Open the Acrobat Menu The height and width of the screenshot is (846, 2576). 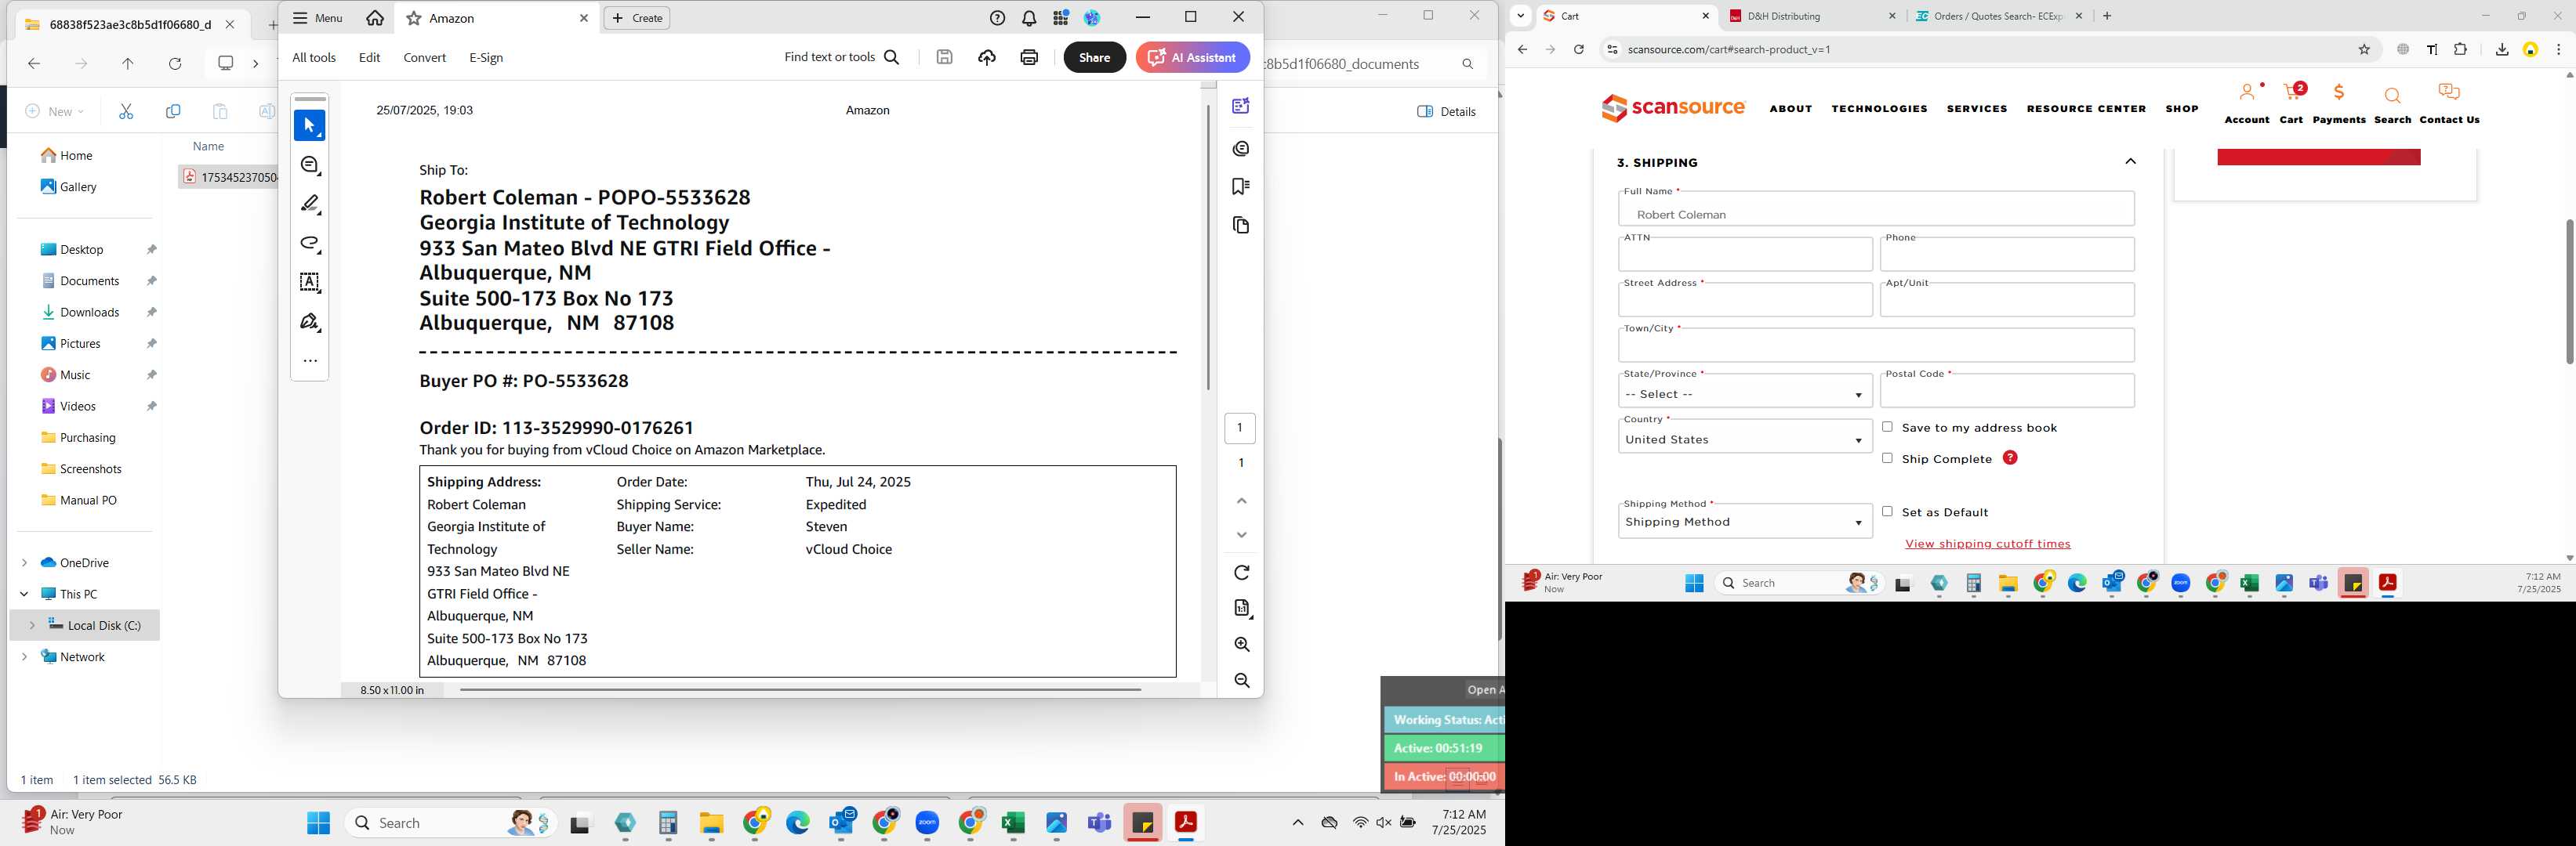coord(317,18)
